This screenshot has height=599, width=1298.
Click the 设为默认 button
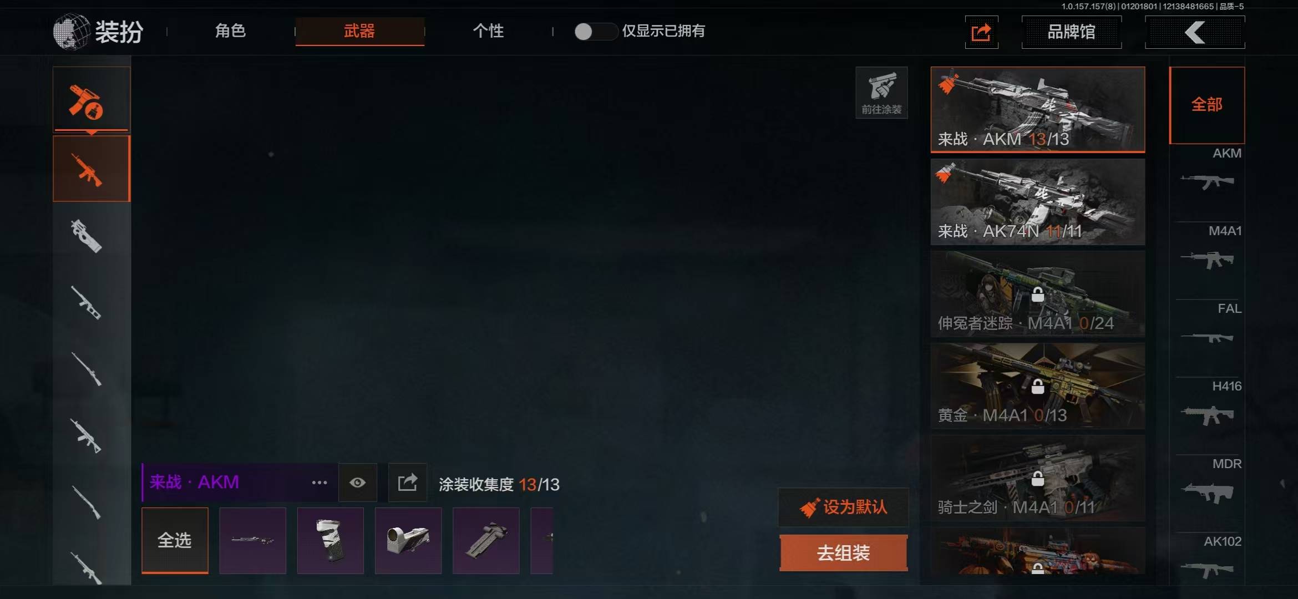[x=843, y=507]
